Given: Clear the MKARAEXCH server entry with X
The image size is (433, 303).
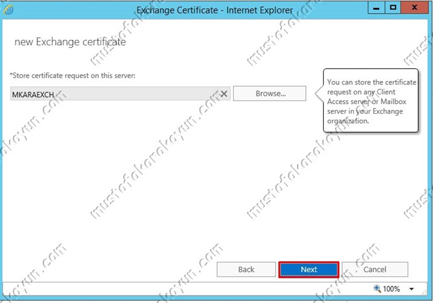Looking at the screenshot, I should [x=224, y=94].
